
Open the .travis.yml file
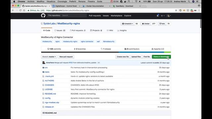click(49, 76)
